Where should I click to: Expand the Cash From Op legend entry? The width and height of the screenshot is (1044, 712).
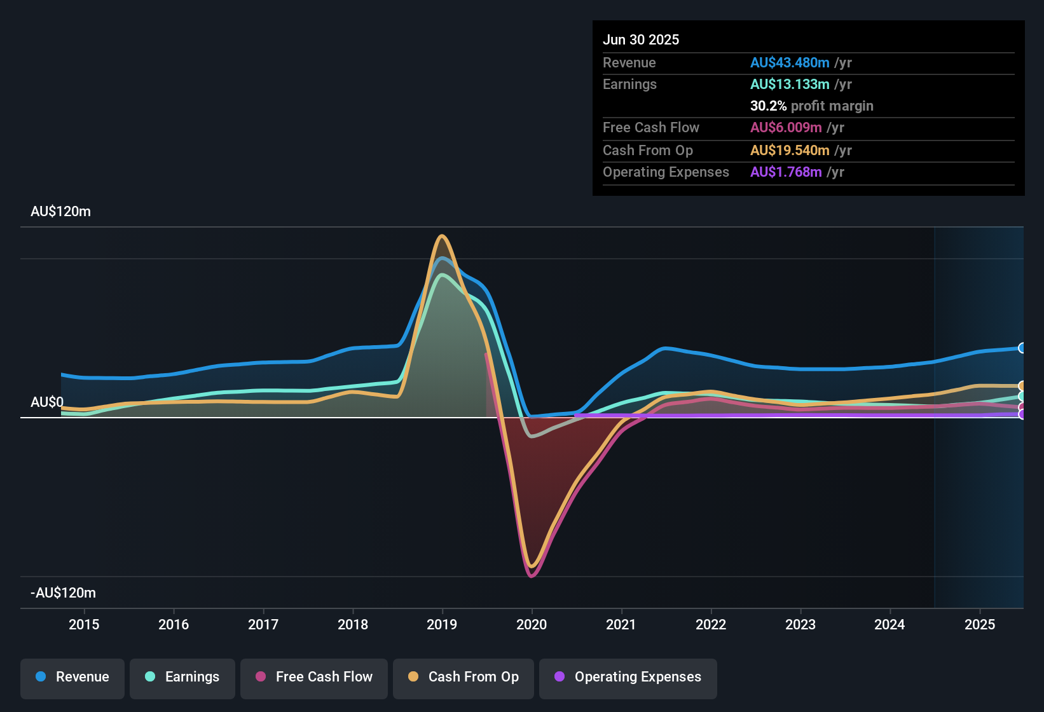(x=463, y=677)
